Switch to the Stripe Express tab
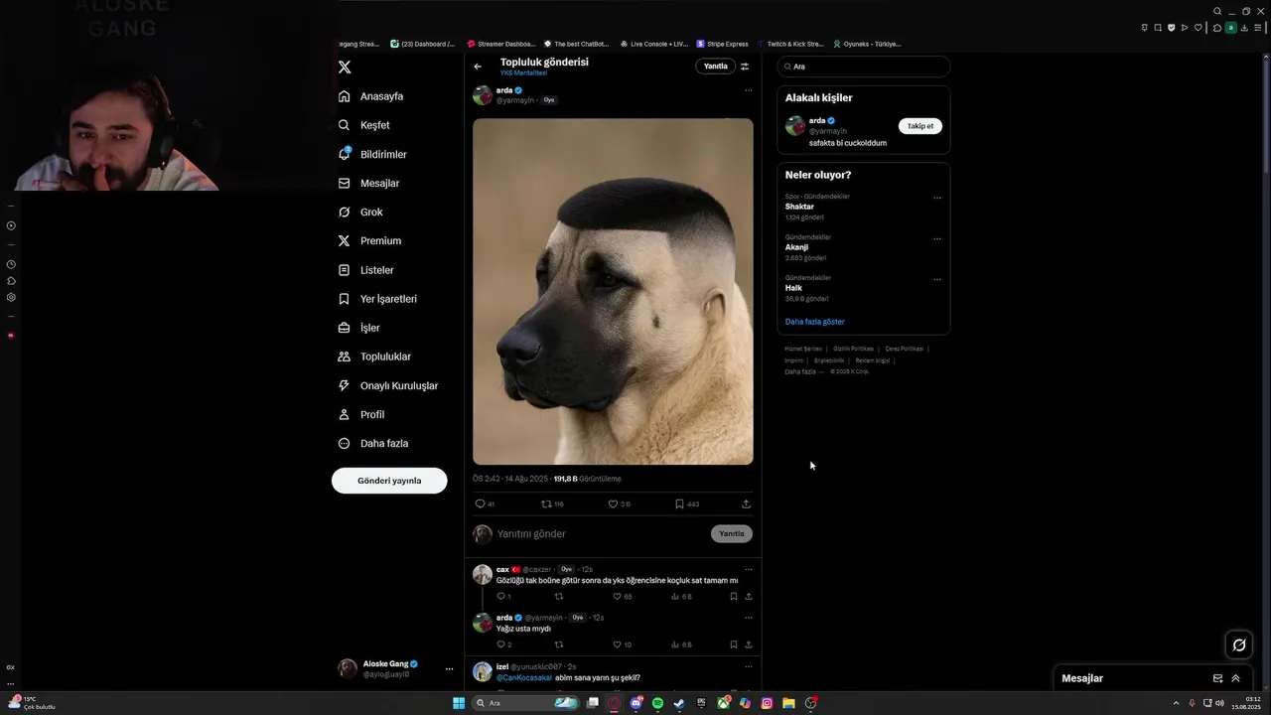 (x=723, y=44)
